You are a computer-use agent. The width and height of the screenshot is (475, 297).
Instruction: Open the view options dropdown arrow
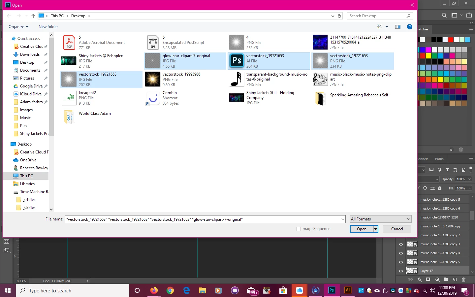click(387, 27)
